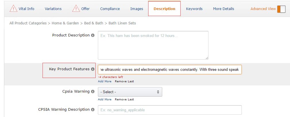Click the Product Description textarea resize handle
The image size is (290, 117).
coord(206,58)
